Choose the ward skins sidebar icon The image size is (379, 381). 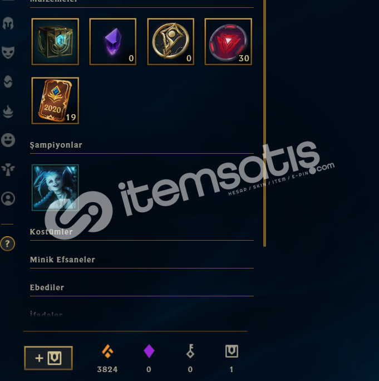[8, 81]
